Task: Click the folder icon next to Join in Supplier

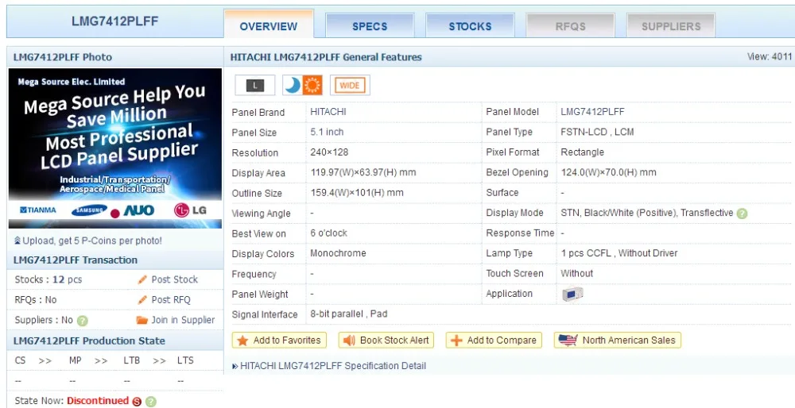Action: click(x=142, y=320)
